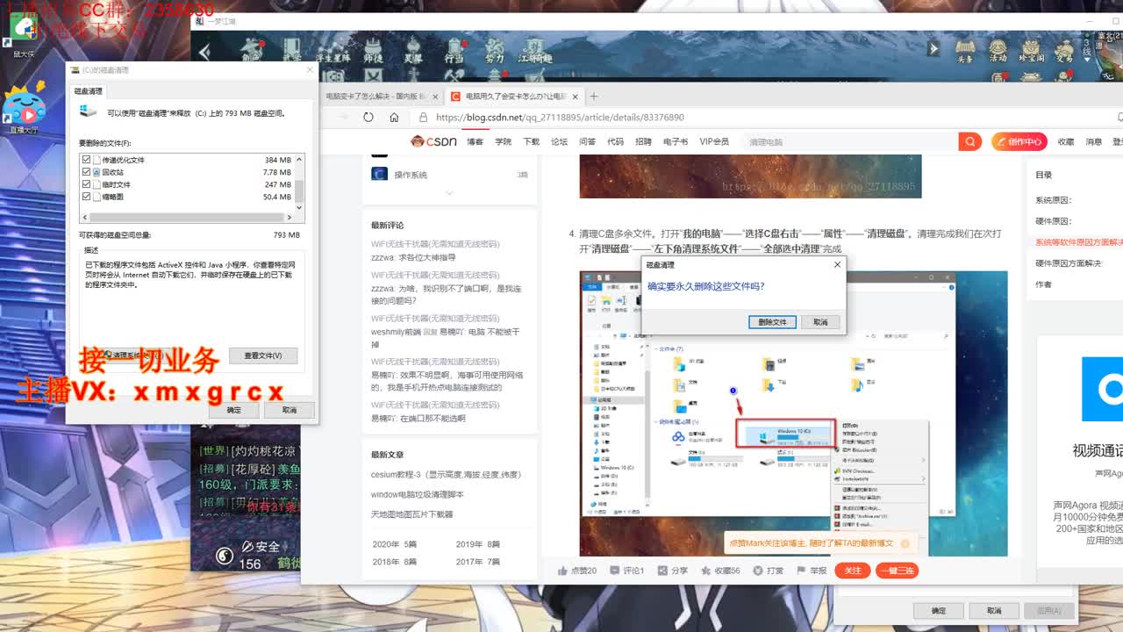This screenshot has height=632, width=1123.
Task: Open 代码 in CSDN nav
Action: pos(615,141)
